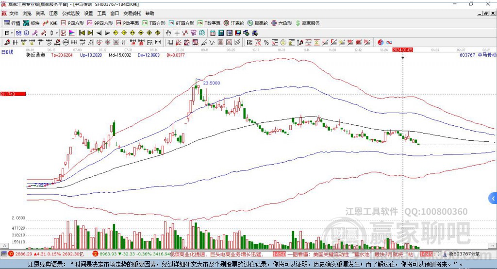The width and height of the screenshot is (497, 269).
Task: Expand the 日 period dropdown arrow
Action: 12,33
